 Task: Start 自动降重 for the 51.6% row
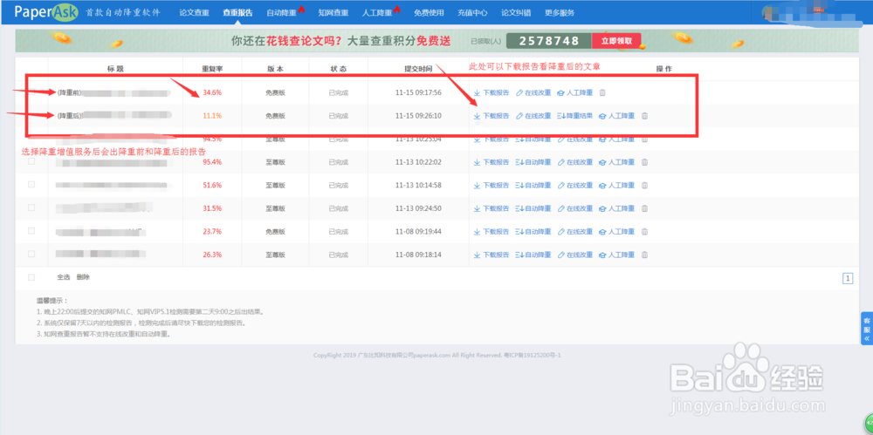coord(533,185)
